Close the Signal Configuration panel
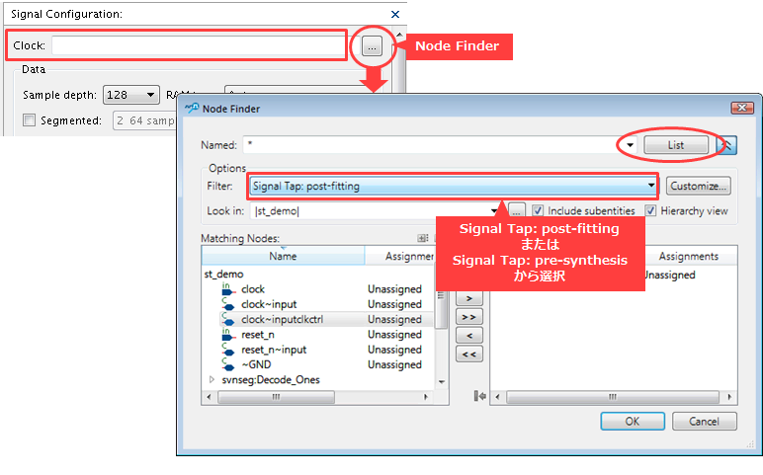Image resolution: width=763 pixels, height=475 pixels. coord(396,15)
